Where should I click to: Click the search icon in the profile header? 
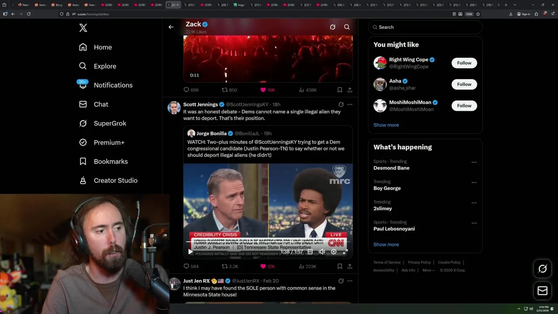(x=347, y=27)
